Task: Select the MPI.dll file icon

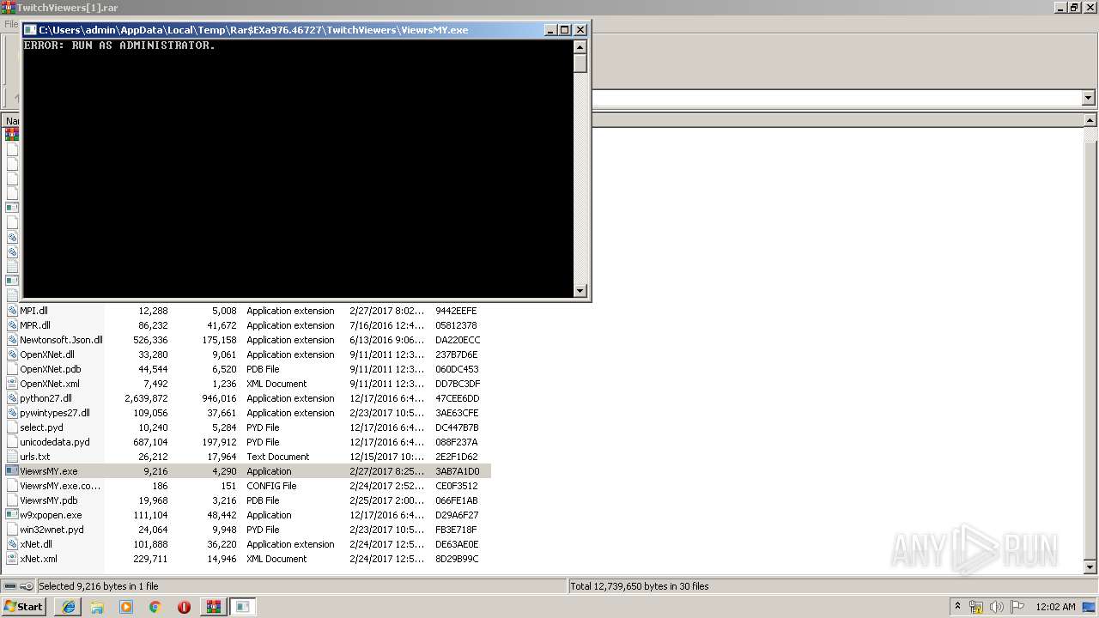Action: coord(12,311)
